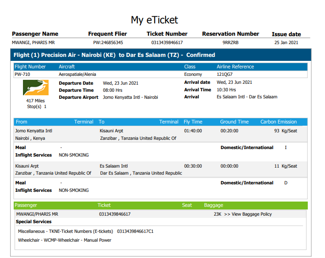Click the Fly Time column header

coord(193,122)
